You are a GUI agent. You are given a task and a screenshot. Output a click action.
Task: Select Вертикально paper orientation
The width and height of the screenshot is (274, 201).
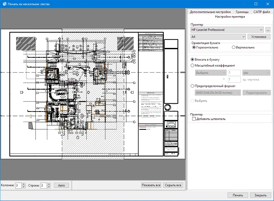click(x=243, y=47)
